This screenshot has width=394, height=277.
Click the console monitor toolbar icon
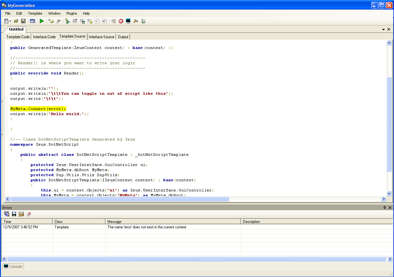[x=128, y=21]
